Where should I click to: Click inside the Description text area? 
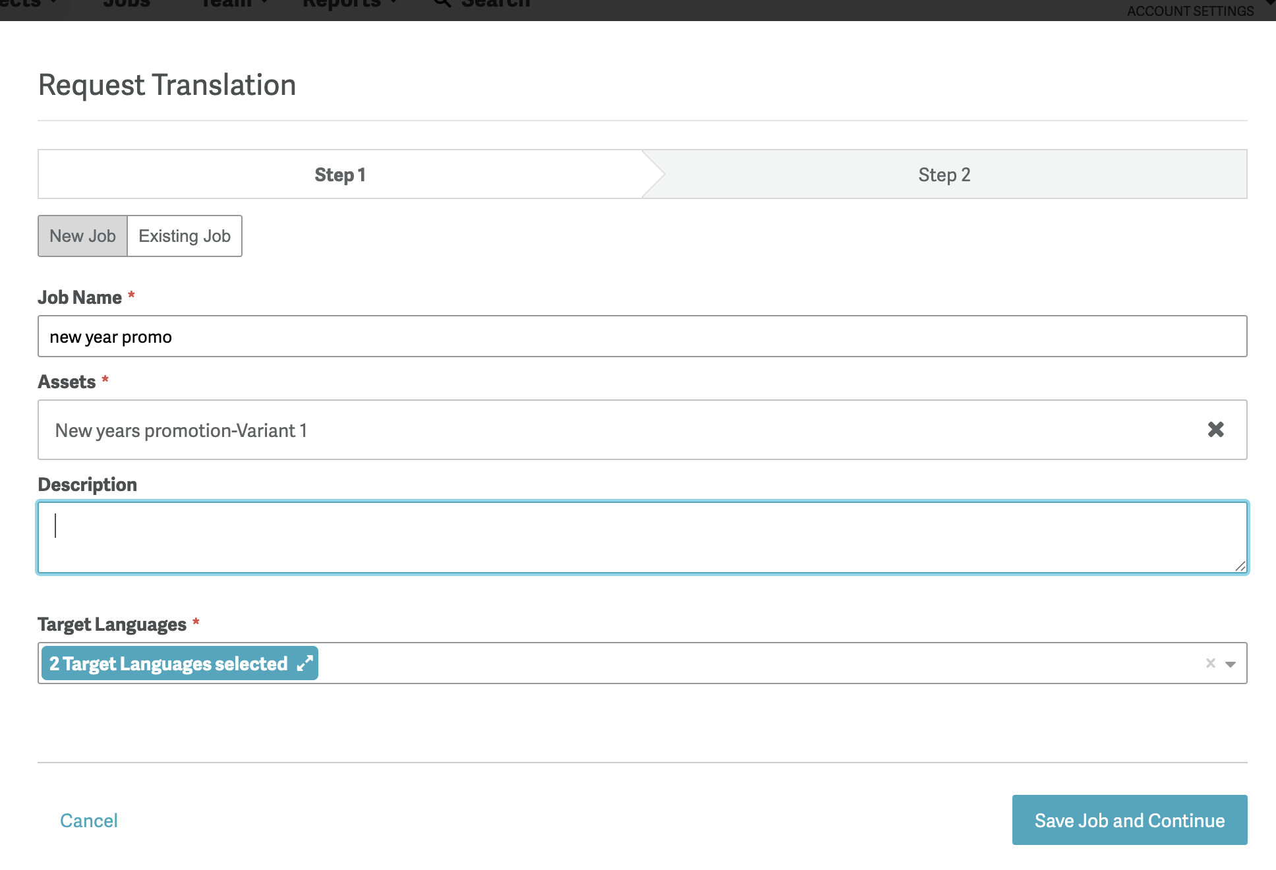point(642,538)
